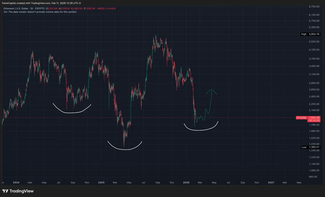Click the bar countdown 06:30:28
Image resolution: width=325 pixels, height=197 pixels.
tap(314, 120)
